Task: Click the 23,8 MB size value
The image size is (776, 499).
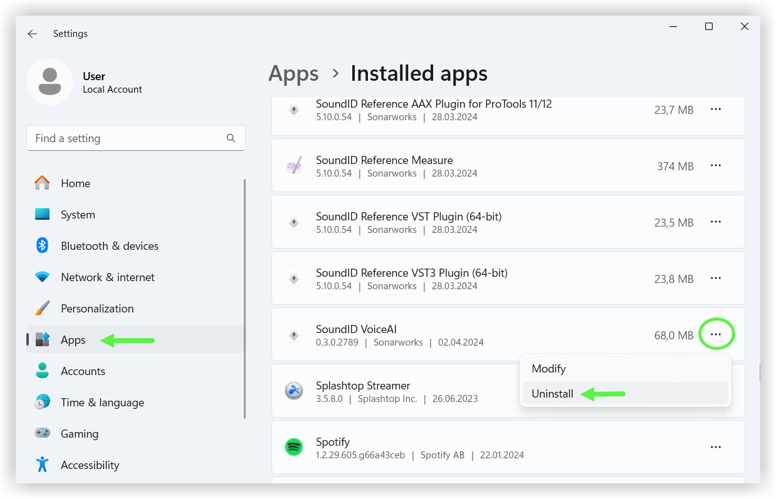Action: [674, 279]
